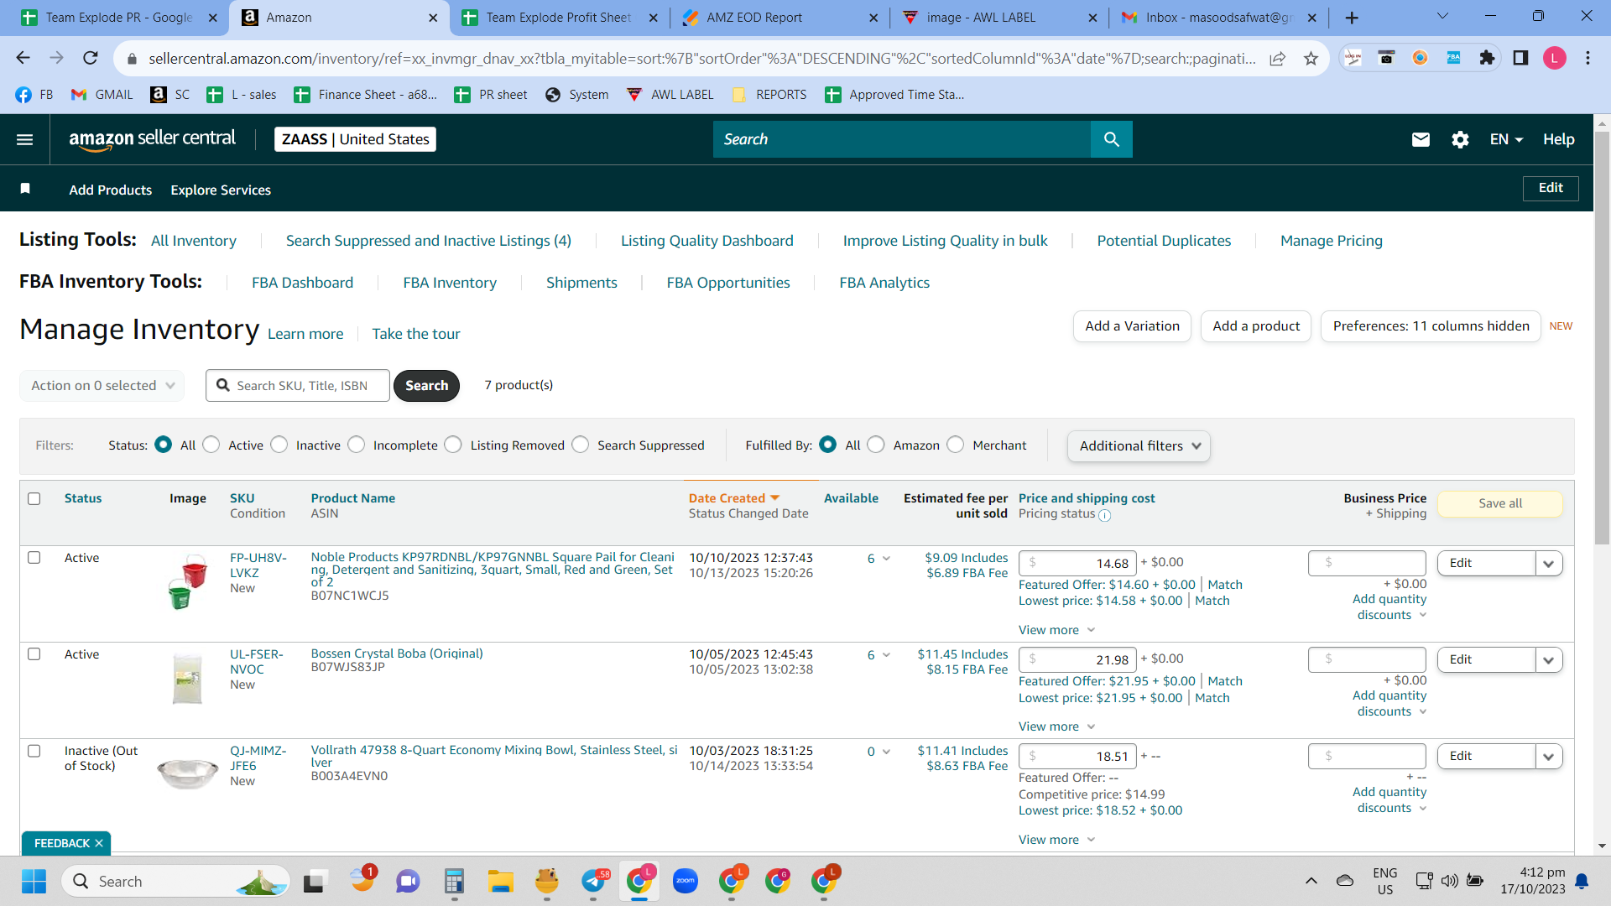Screen dimensions: 1611x906
Task: Open the Zoom app on the taskbar
Action: (686, 882)
